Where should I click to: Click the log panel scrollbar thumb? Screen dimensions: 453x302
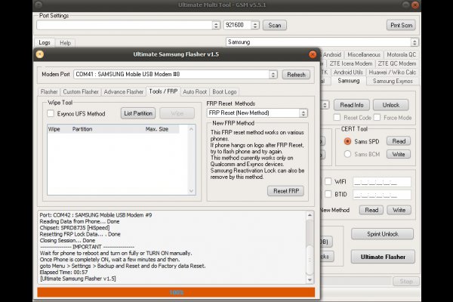coord(310,260)
